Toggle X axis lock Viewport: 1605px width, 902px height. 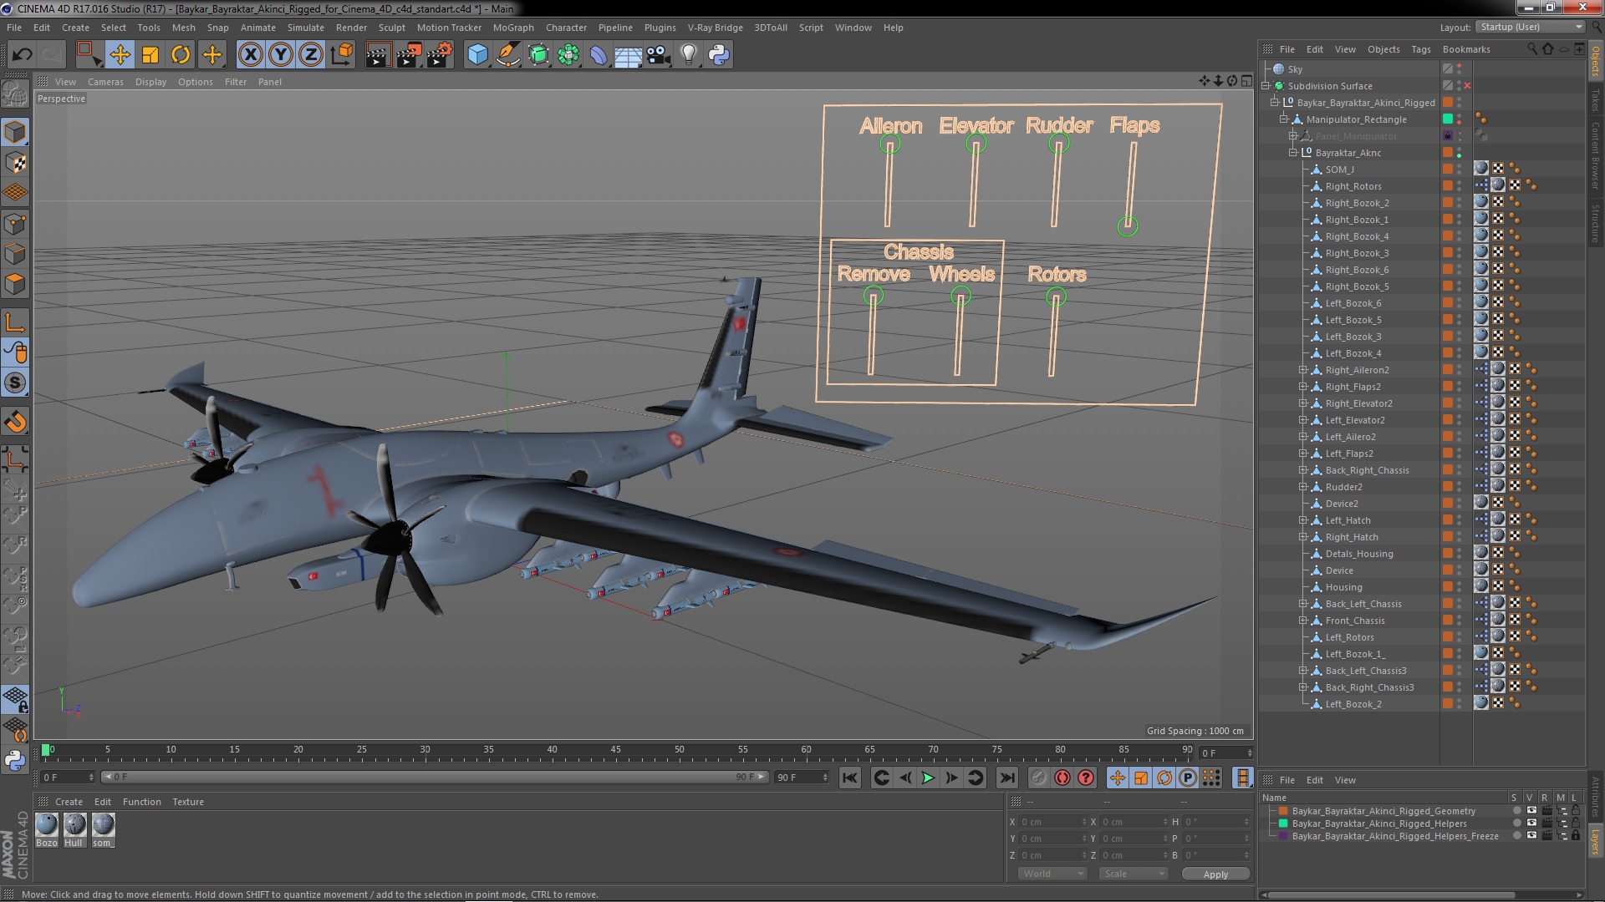[250, 55]
